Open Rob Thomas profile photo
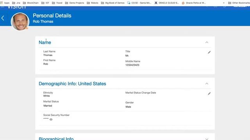250x140 pixels. point(20,22)
